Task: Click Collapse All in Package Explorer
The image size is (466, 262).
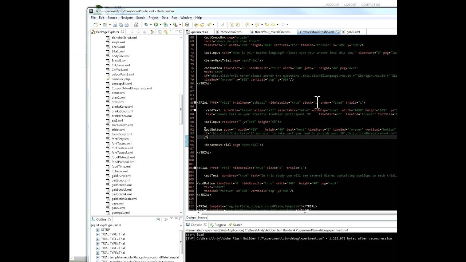Action: coord(160,32)
